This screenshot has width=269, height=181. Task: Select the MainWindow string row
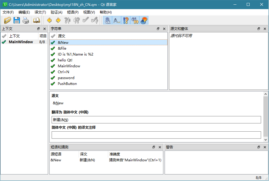point(108,66)
